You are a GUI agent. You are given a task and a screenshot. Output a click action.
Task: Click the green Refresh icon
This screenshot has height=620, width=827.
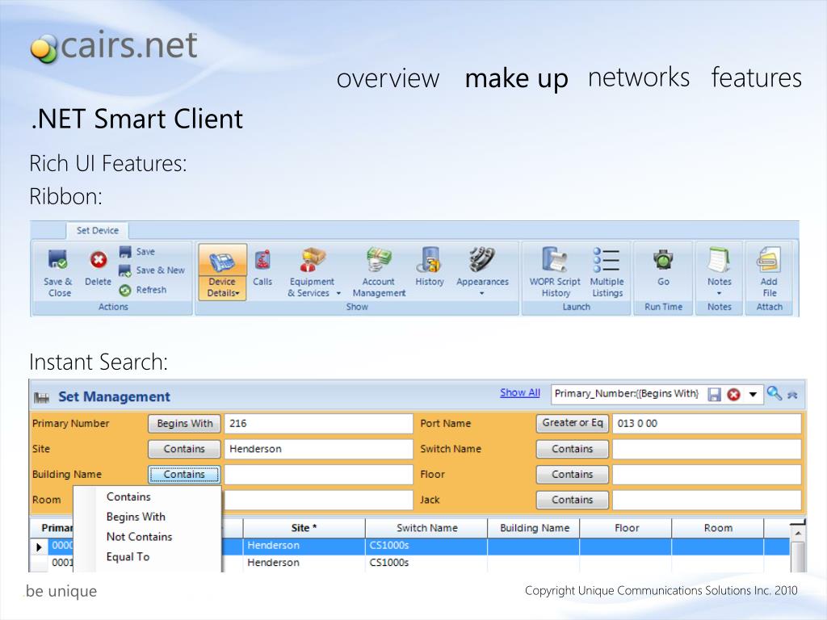tap(125, 290)
